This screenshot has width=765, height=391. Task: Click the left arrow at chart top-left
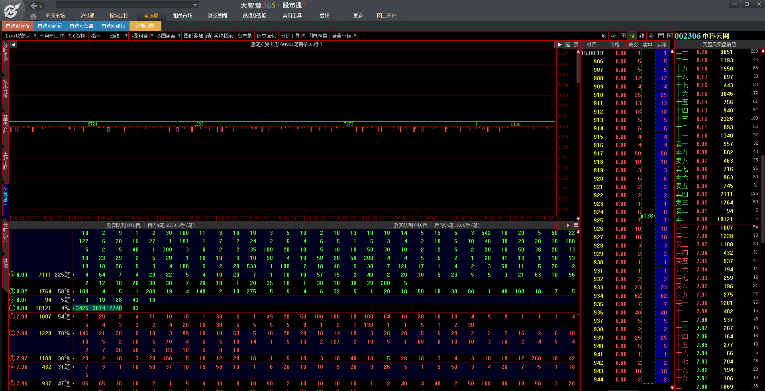click(x=13, y=45)
